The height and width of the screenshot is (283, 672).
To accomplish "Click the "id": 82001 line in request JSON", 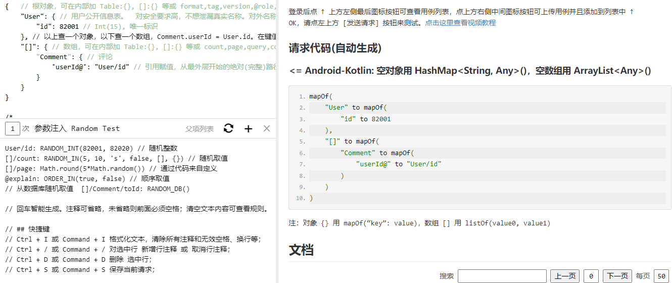I will (97, 26).
